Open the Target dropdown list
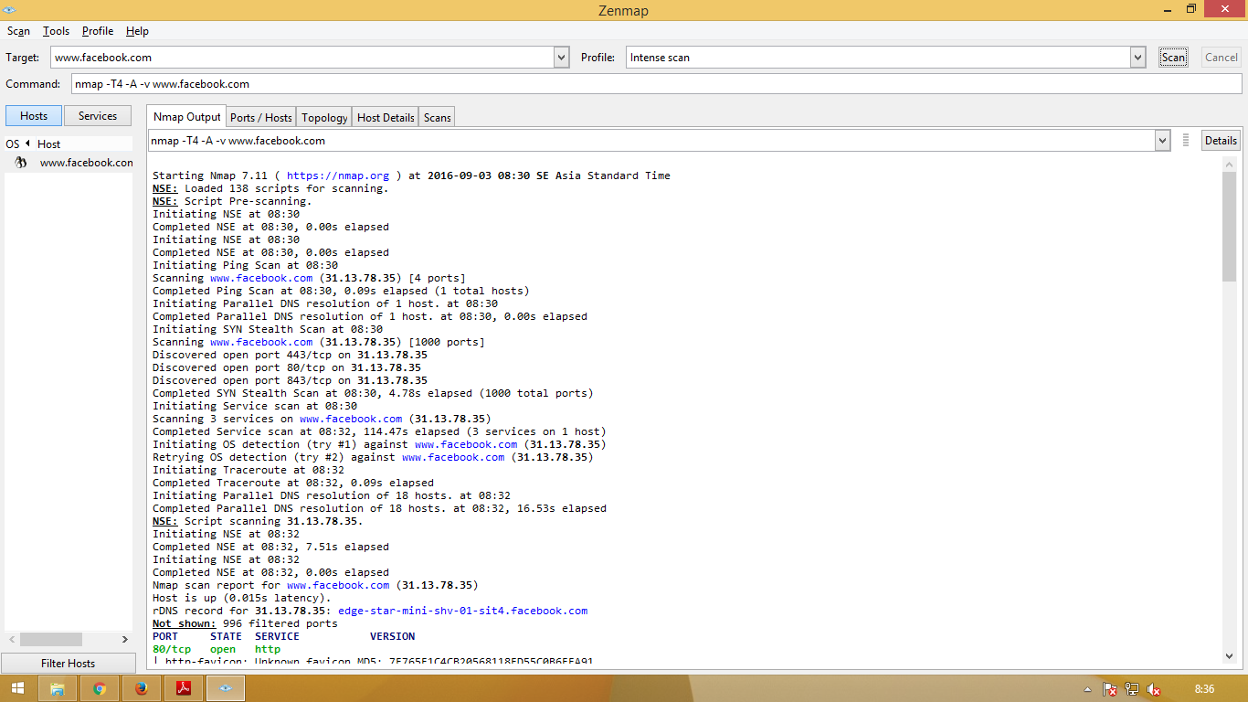 point(562,58)
